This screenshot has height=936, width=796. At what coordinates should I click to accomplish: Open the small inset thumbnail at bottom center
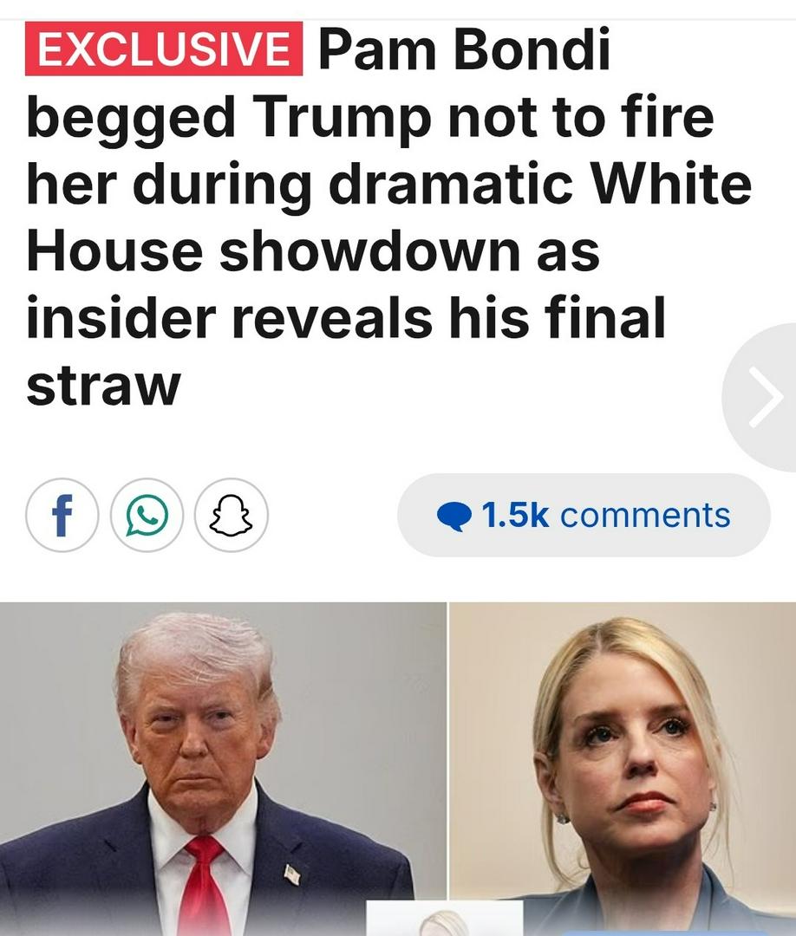pyautogui.click(x=444, y=918)
